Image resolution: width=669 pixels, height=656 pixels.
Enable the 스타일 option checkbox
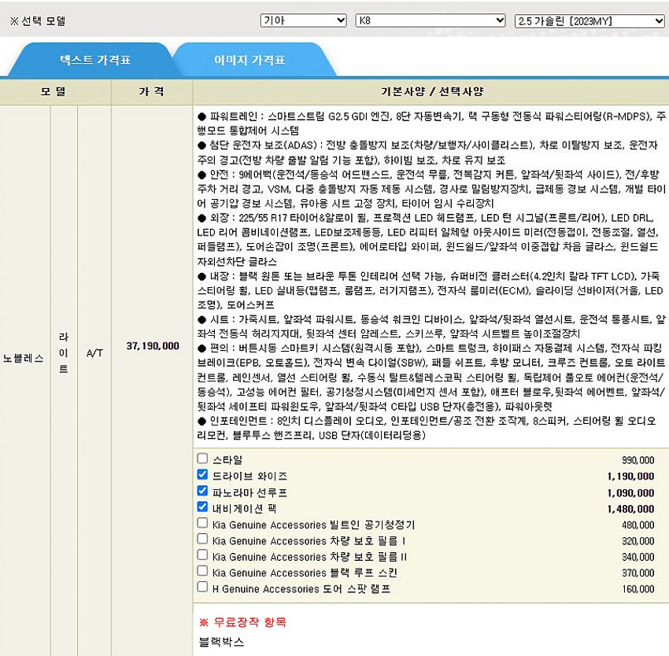point(203,459)
